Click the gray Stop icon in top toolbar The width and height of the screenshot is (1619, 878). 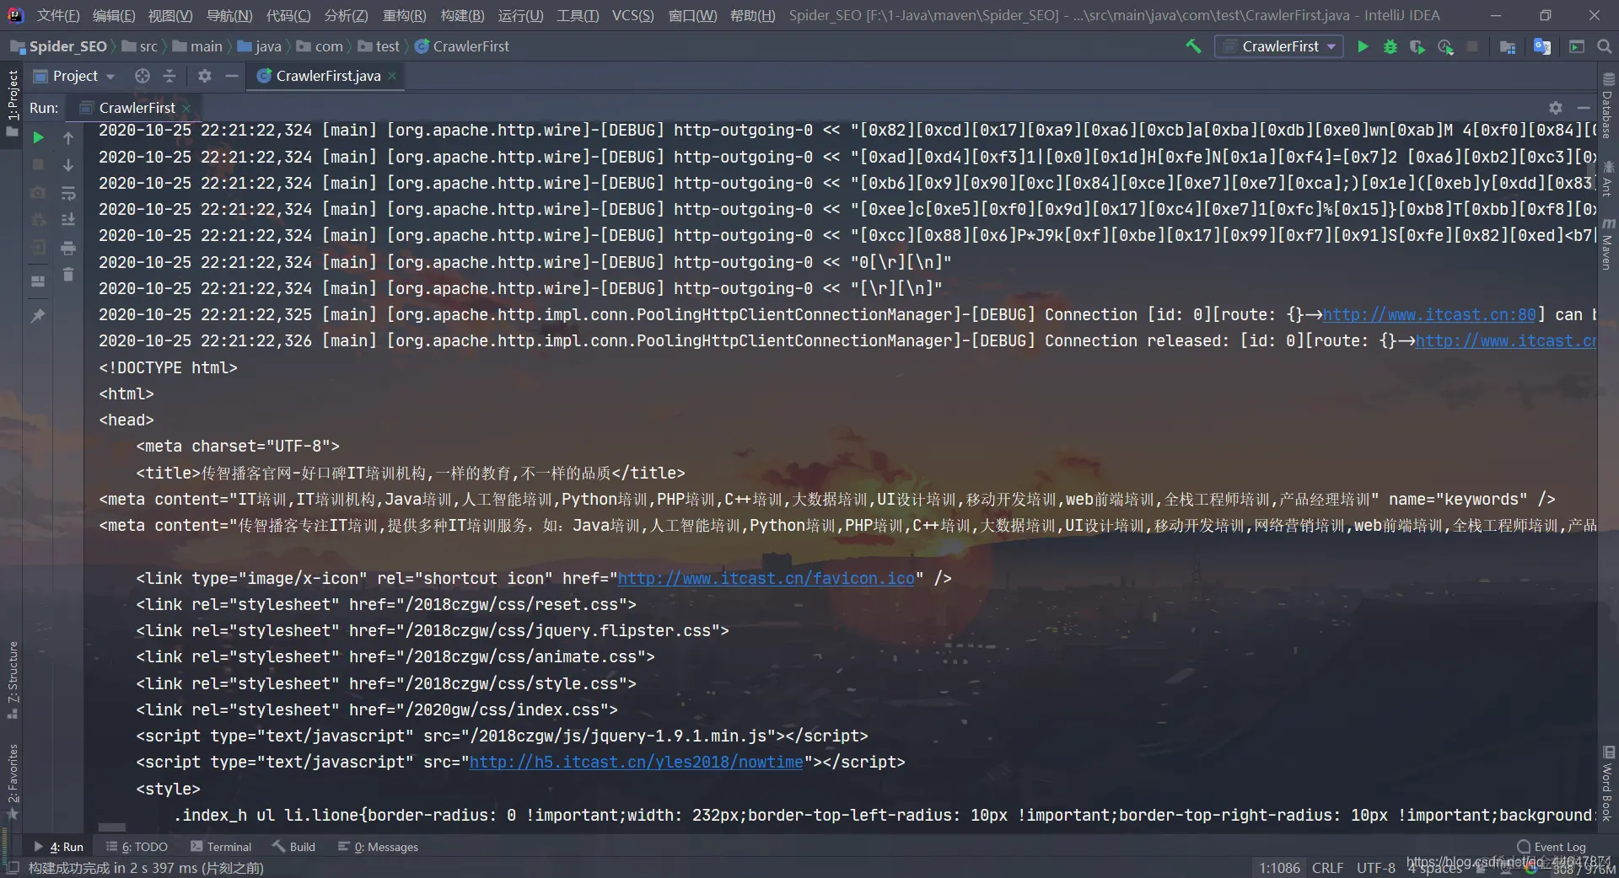1472,46
